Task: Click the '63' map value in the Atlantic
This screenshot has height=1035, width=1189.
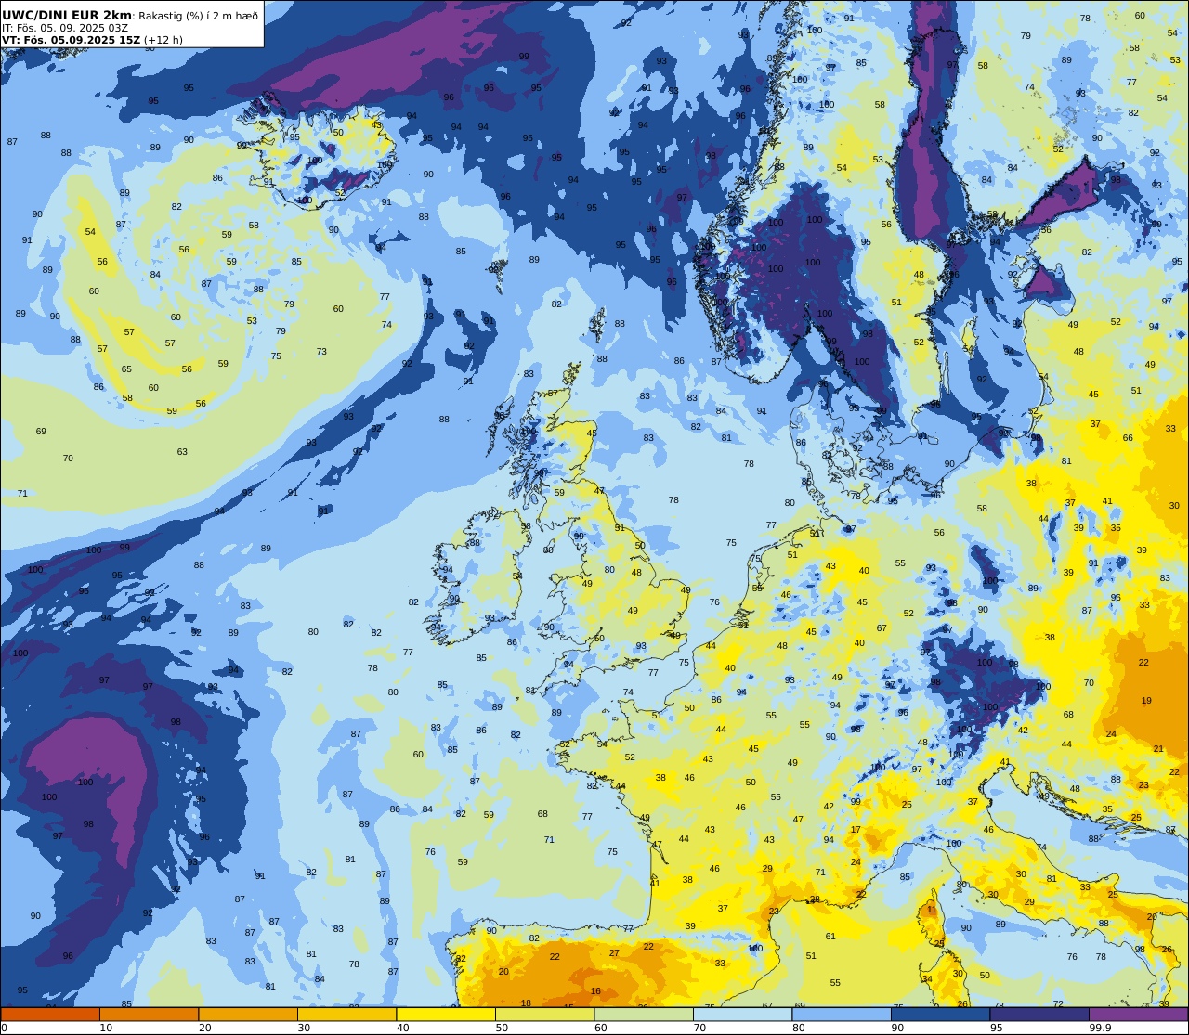Action: pyautogui.click(x=182, y=452)
